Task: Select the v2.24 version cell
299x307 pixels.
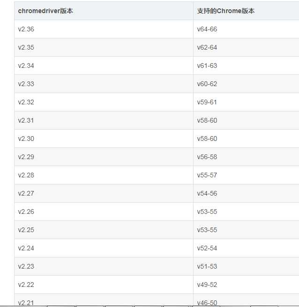Action: click(104, 248)
